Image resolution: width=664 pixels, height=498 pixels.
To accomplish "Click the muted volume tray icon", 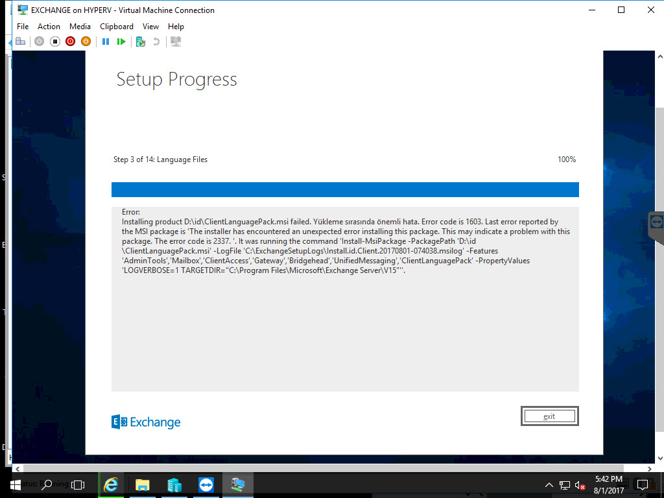I will pos(580,485).
